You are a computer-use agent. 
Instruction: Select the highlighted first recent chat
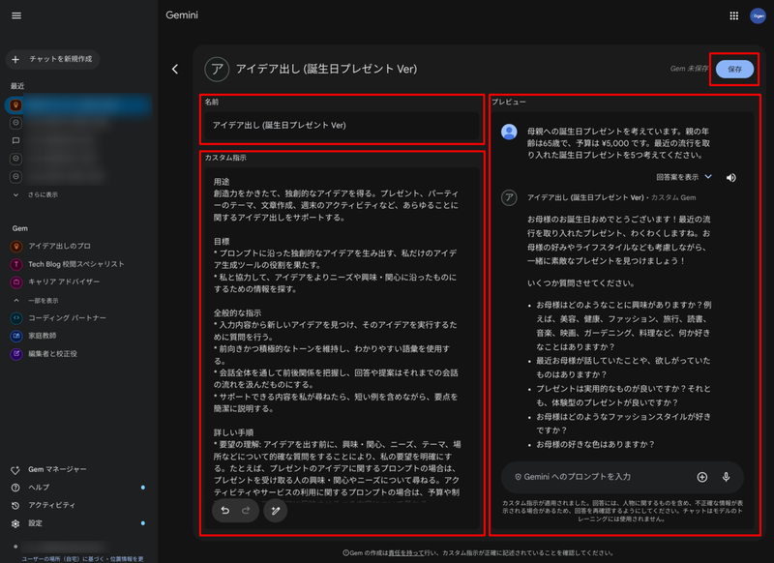point(79,105)
